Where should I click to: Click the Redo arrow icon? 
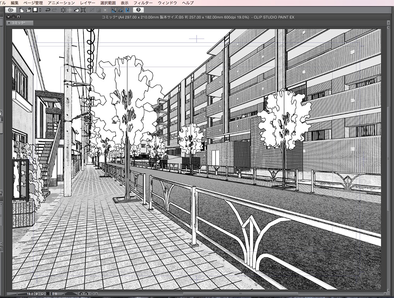tap(54, 11)
